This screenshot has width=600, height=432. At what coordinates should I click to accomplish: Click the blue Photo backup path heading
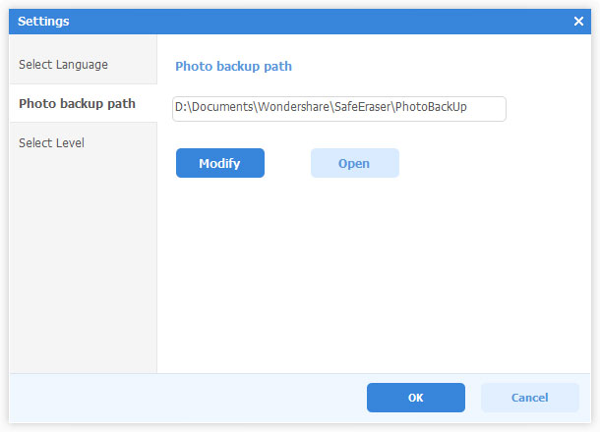click(233, 67)
